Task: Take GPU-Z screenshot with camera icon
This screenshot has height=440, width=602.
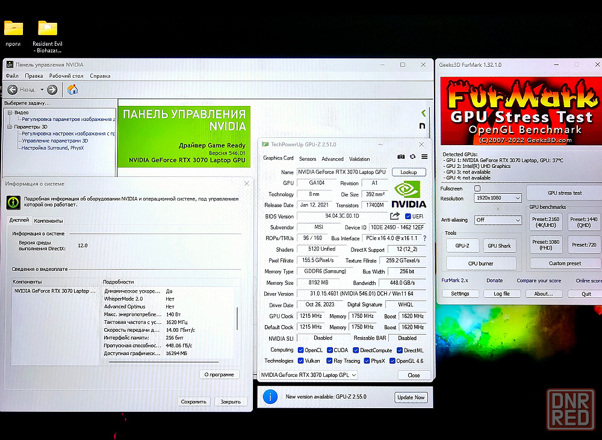Action: point(401,156)
